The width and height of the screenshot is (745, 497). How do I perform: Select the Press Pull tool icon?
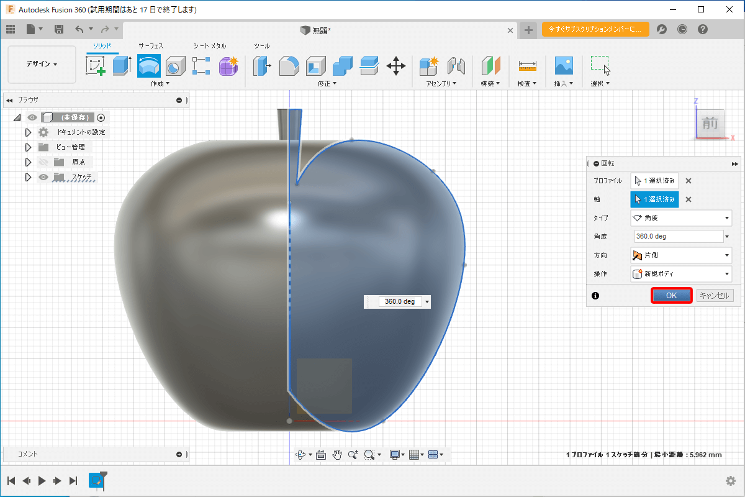[262, 65]
